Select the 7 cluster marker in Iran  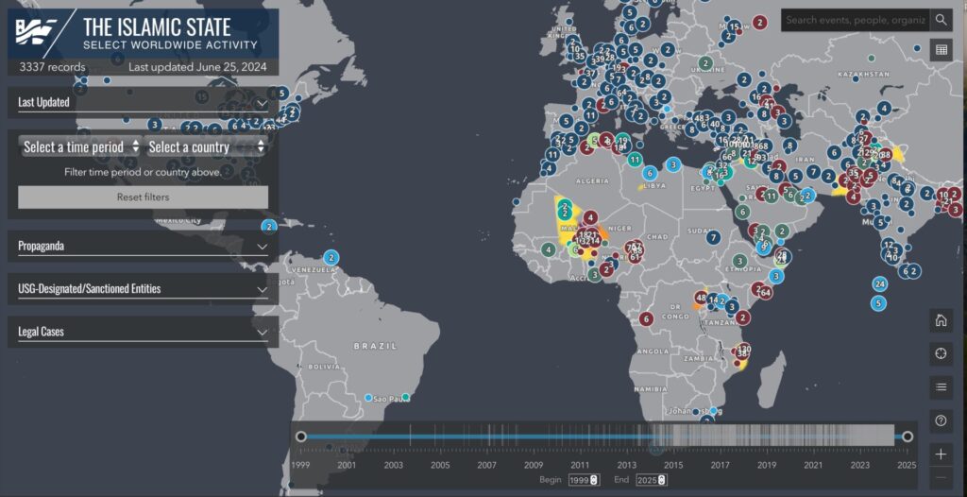[x=813, y=172]
